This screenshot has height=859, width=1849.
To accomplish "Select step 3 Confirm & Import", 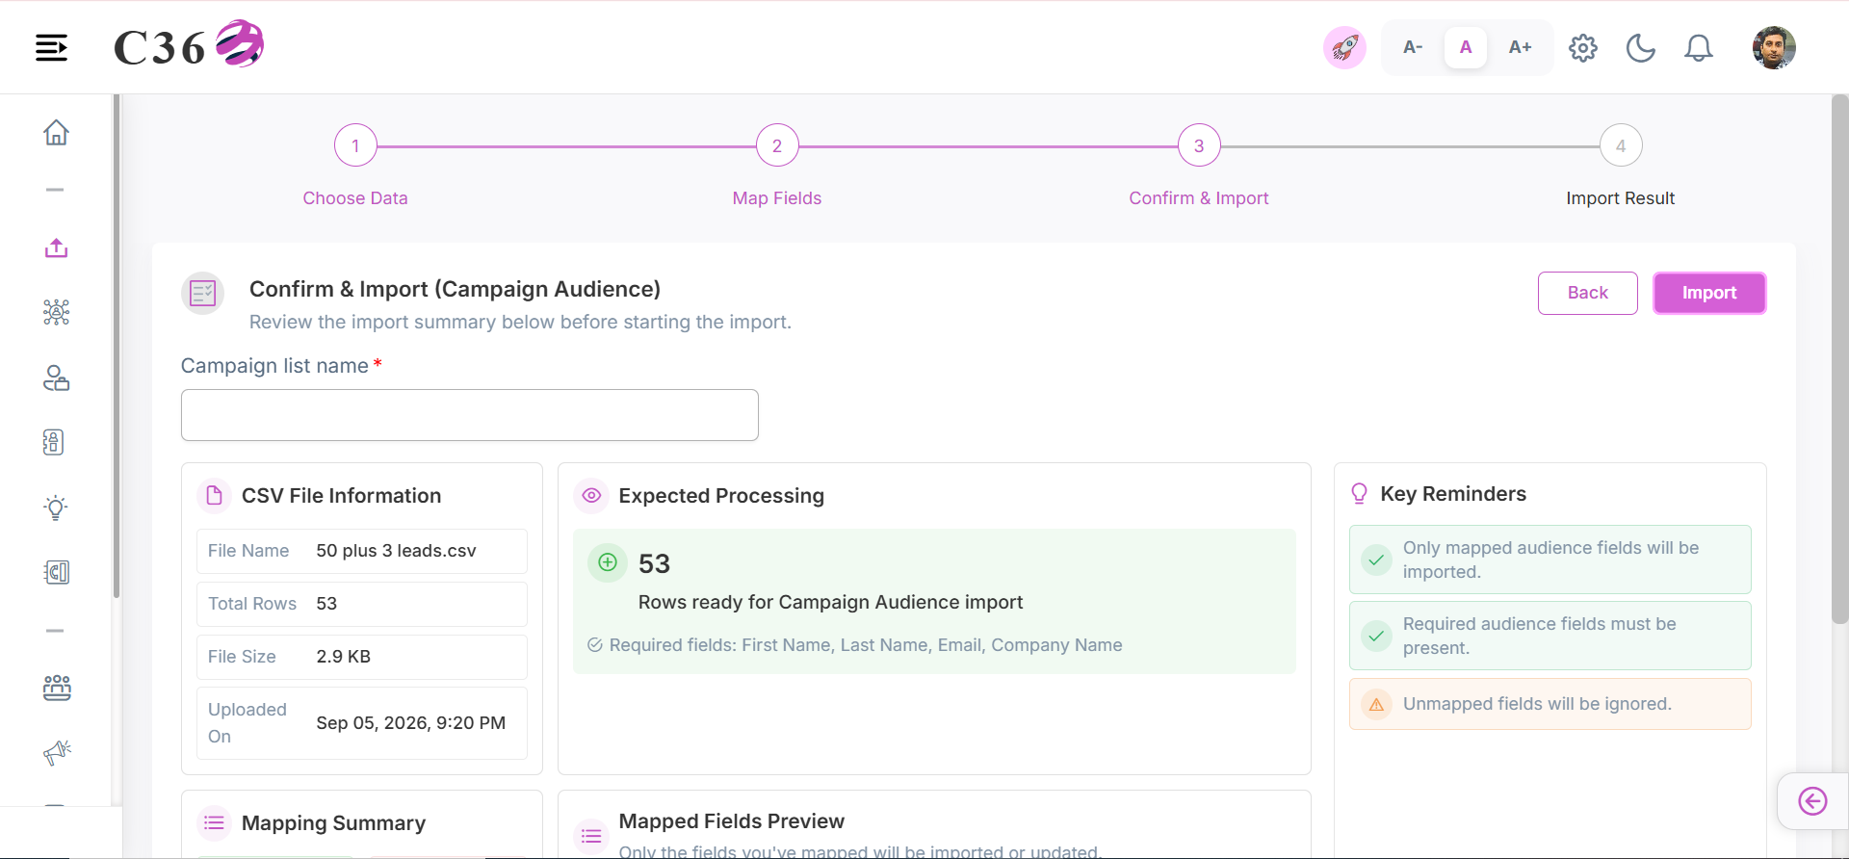I will (x=1199, y=146).
